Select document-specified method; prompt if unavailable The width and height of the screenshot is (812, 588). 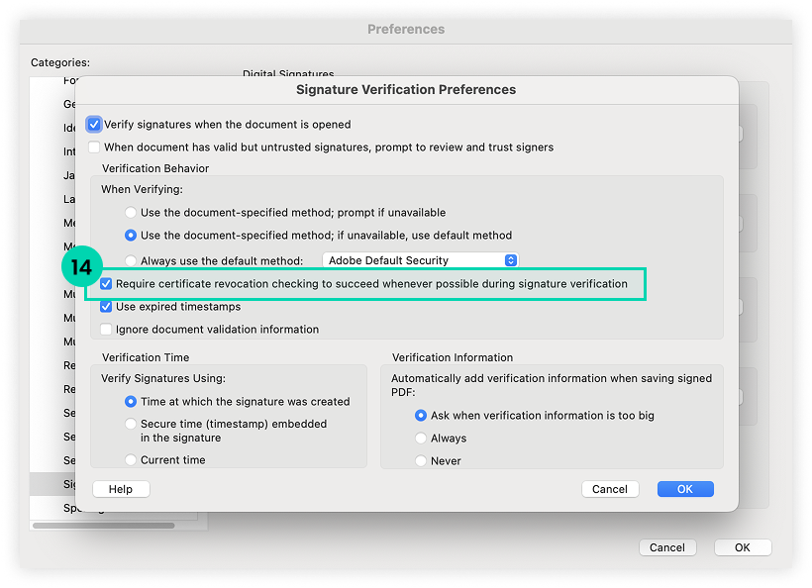pos(131,213)
